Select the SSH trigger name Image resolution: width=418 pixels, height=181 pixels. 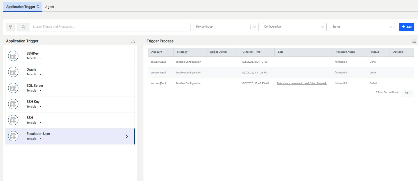[30, 118]
